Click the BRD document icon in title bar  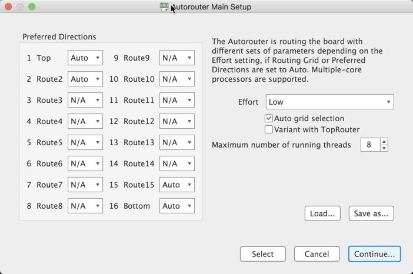tap(164, 6)
